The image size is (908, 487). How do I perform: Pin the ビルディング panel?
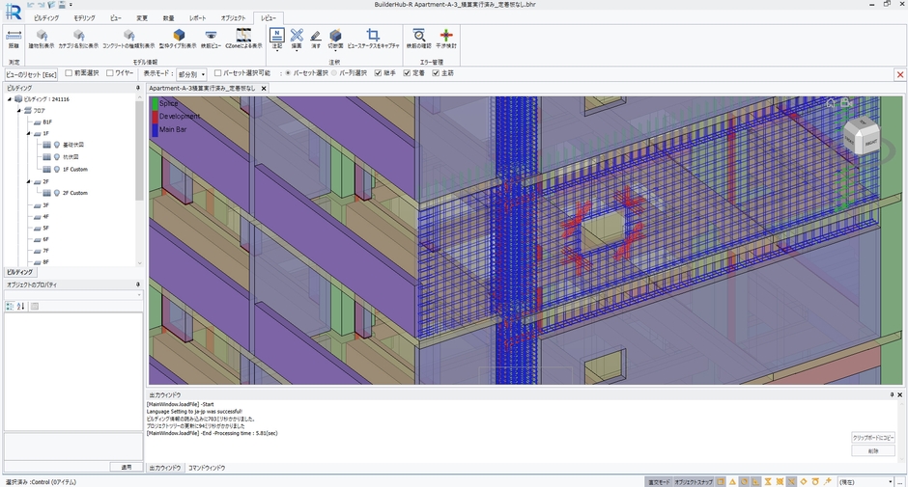tap(138, 88)
